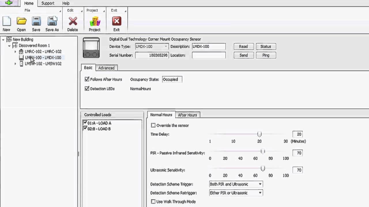Click the LMDX-100 sensor icon in tree

click(x=21, y=57)
